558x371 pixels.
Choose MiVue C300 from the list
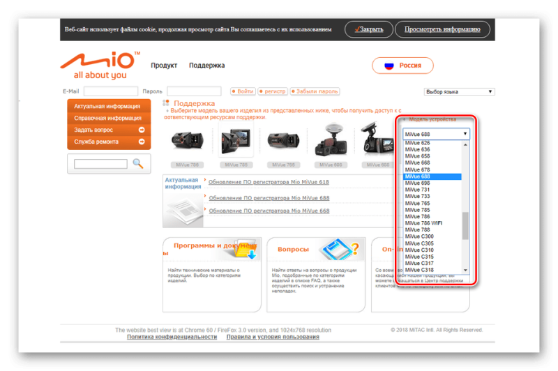[432, 236]
